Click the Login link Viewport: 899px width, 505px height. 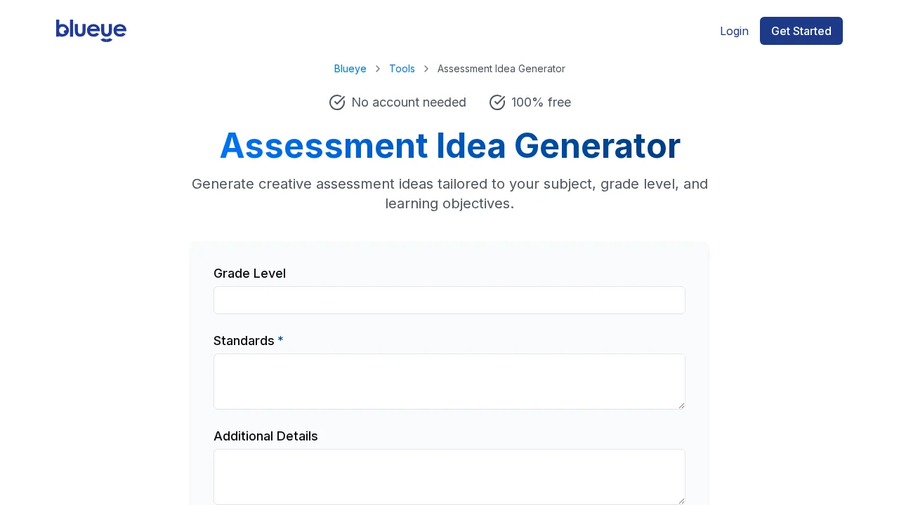pyautogui.click(x=734, y=31)
